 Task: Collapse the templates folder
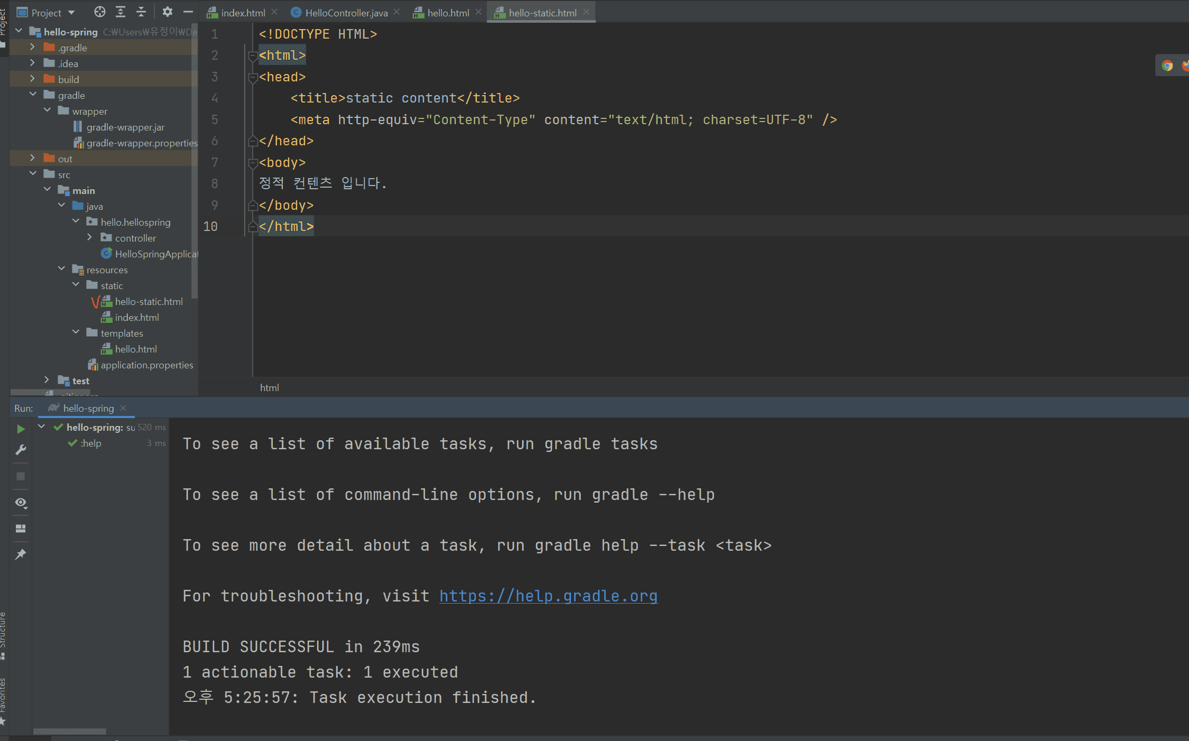pos(76,332)
